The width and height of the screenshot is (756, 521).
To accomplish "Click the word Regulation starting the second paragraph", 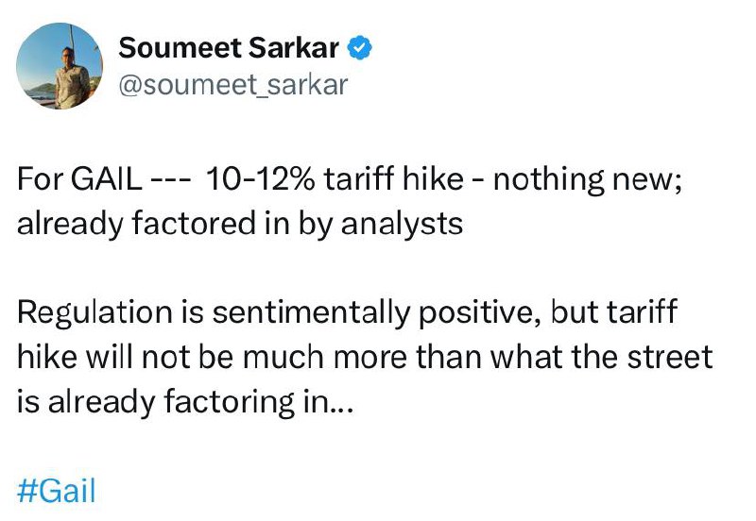I will pyautogui.click(x=94, y=312).
